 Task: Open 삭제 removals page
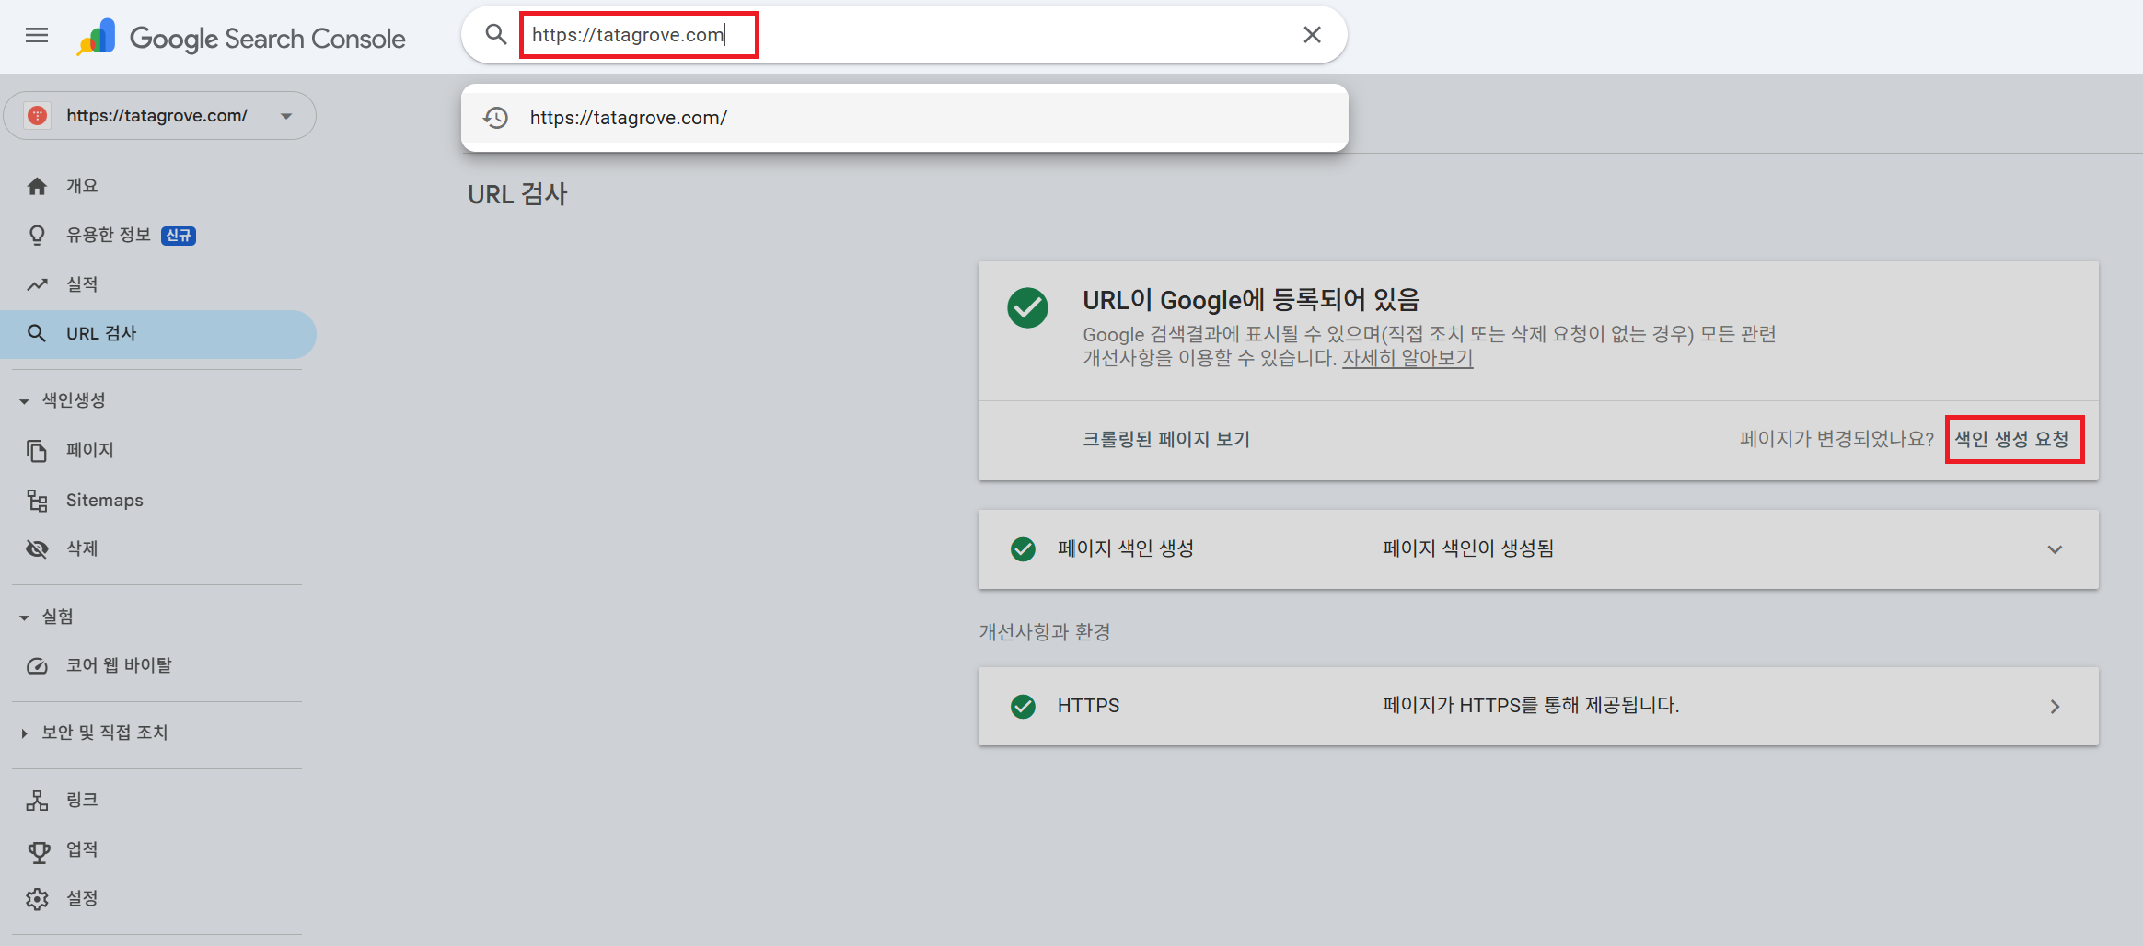click(158, 548)
